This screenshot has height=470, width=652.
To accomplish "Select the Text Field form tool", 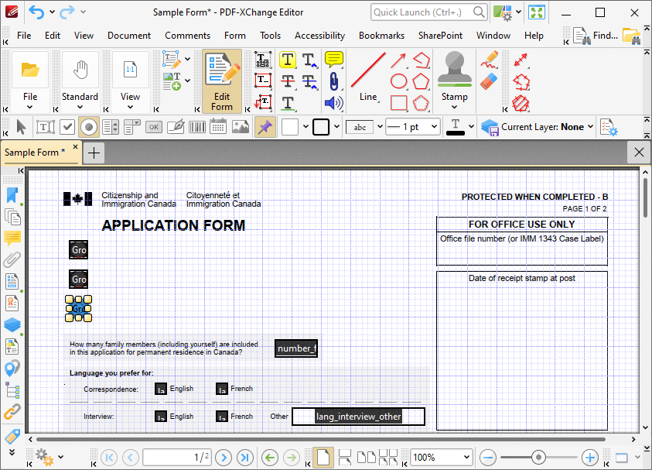I will click(46, 127).
